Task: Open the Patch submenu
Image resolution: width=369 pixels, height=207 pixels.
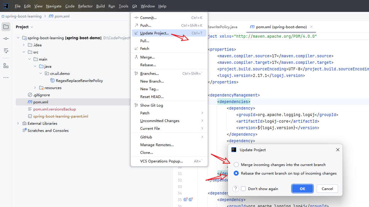Action: [169, 113]
